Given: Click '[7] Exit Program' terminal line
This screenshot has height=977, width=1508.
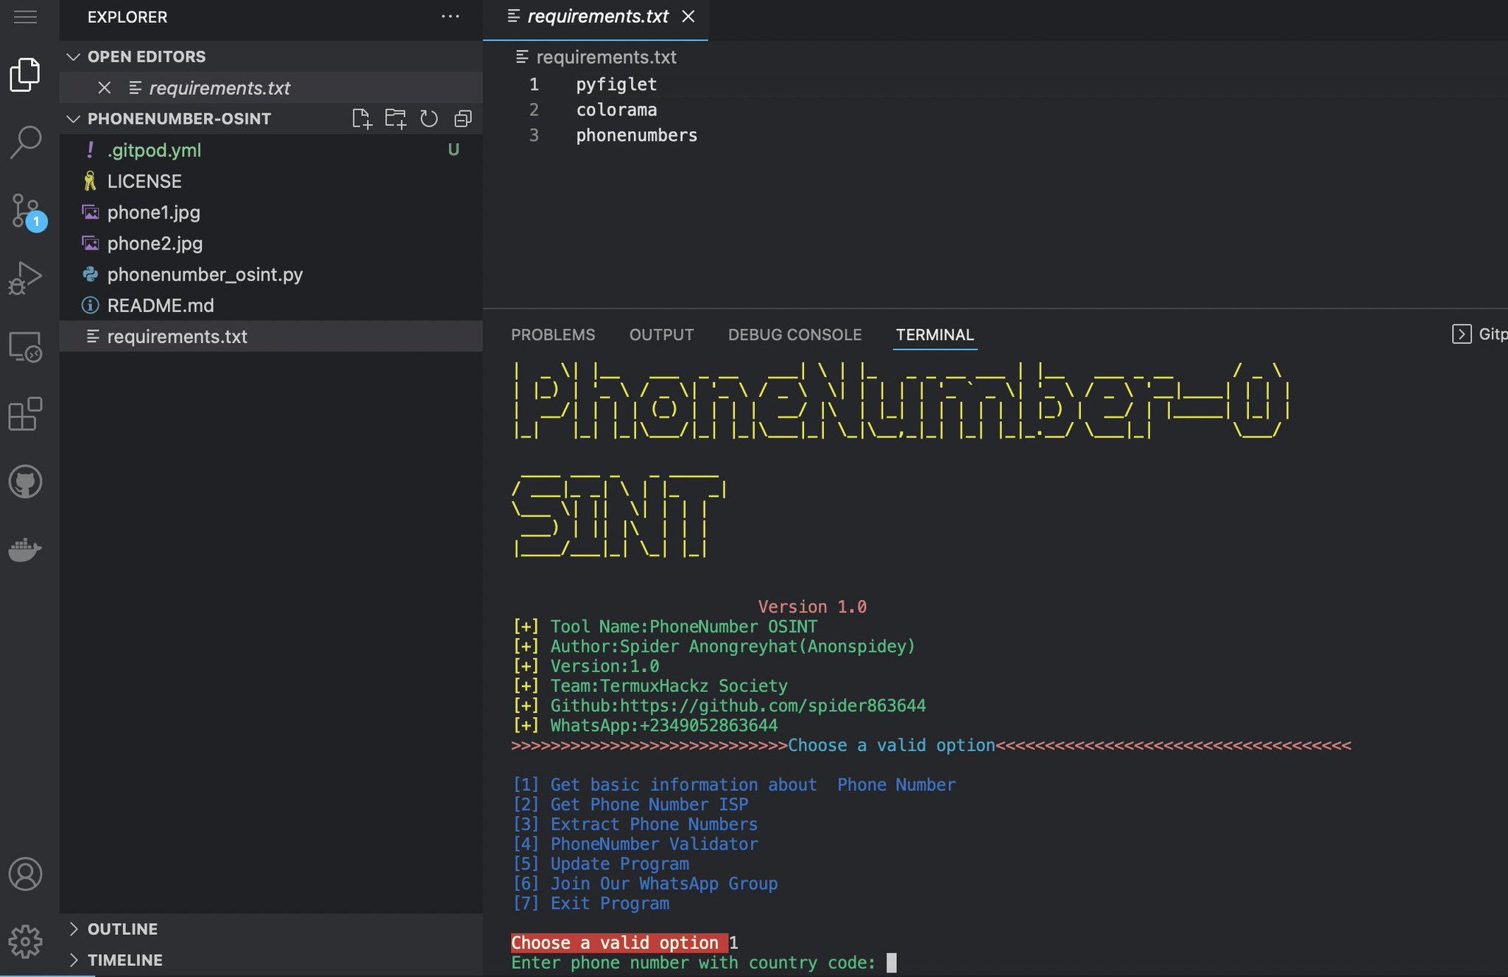Looking at the screenshot, I should pyautogui.click(x=591, y=903).
